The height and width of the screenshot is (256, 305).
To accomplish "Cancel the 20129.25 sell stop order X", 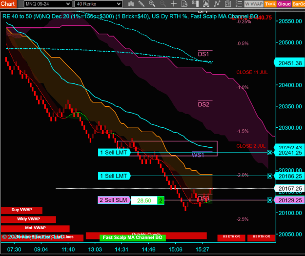I will (269, 200).
